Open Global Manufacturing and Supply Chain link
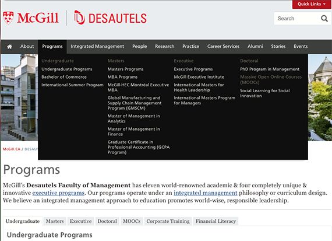The height and width of the screenshot is (241, 332). [135, 103]
